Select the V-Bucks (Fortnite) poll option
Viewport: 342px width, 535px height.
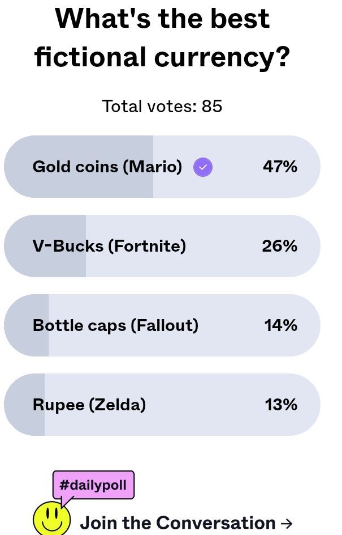[109, 246]
